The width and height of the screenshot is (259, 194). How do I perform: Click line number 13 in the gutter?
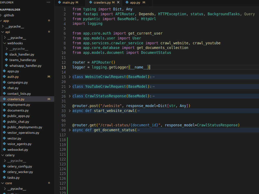64,67
